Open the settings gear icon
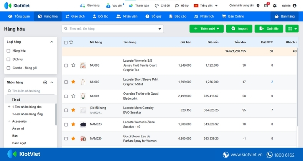 (275, 6)
